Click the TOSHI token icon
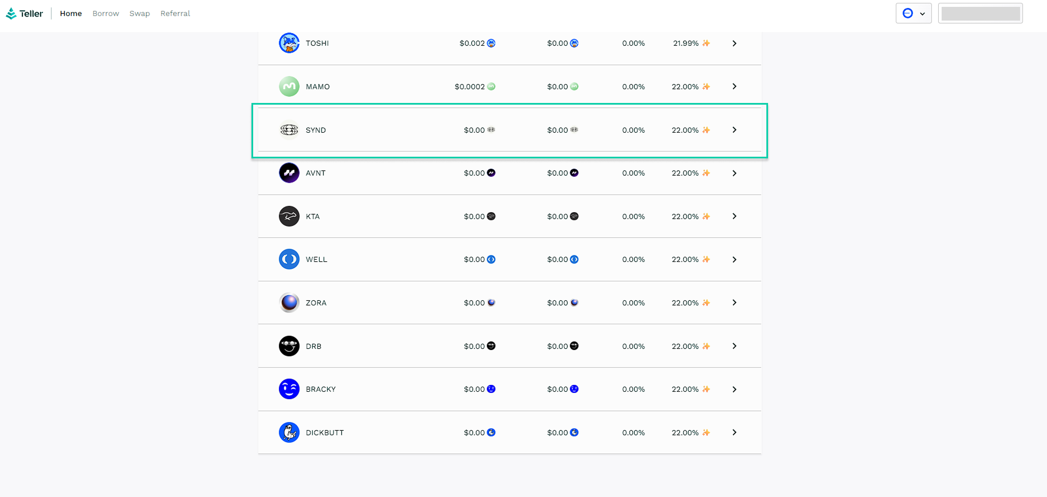Viewport: 1047px width, 497px height. coord(289,43)
